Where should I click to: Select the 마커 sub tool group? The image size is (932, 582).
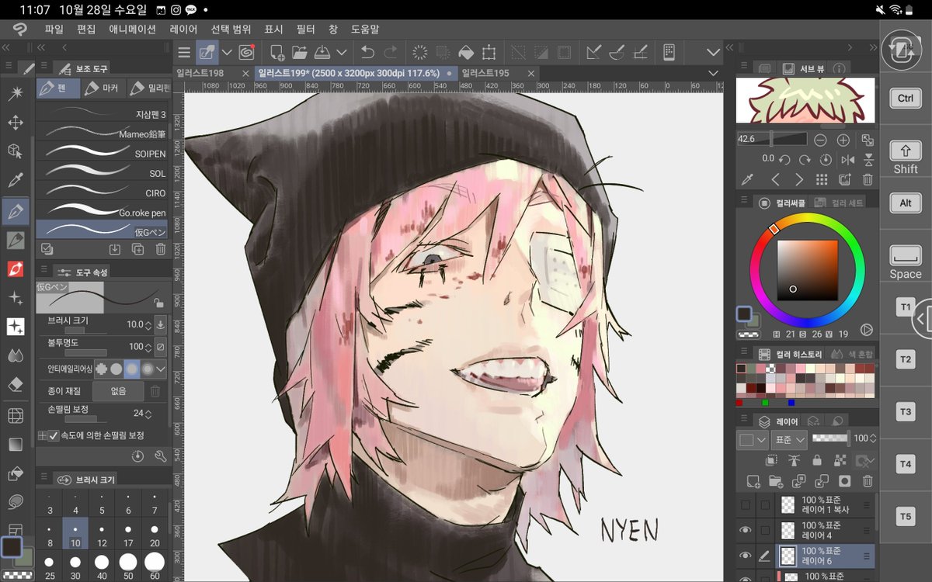103,88
